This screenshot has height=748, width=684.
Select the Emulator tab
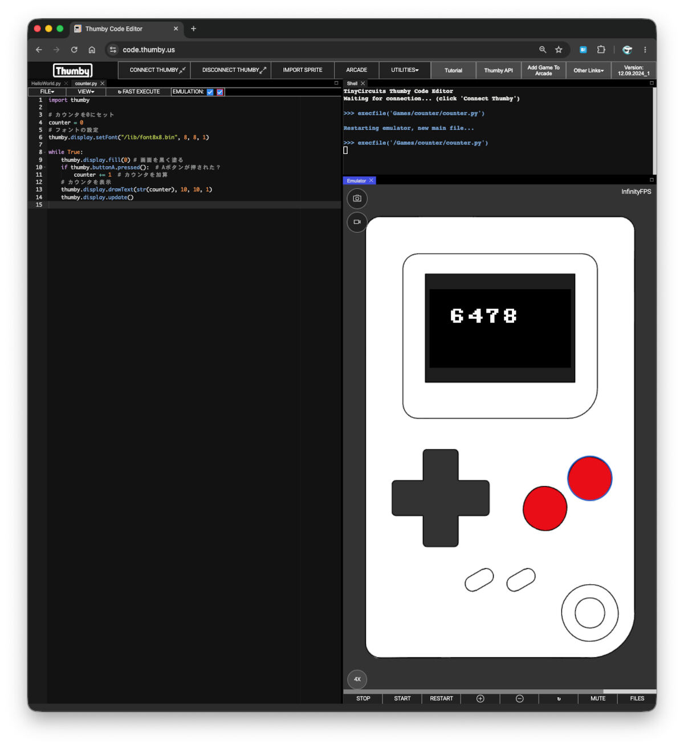point(356,180)
